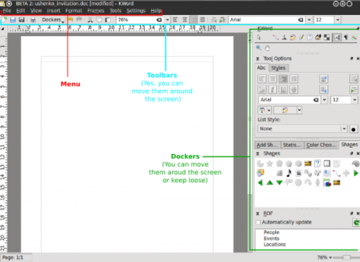
Task: Click the zoom slider in status bar
Action: click(x=346, y=258)
